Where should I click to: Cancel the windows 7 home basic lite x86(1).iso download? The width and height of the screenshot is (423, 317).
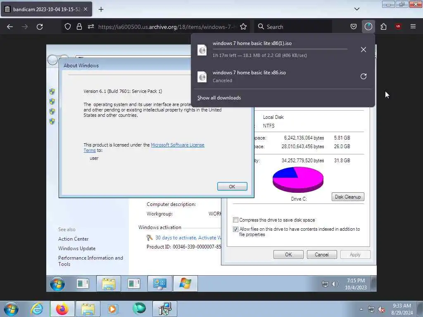[x=364, y=50]
